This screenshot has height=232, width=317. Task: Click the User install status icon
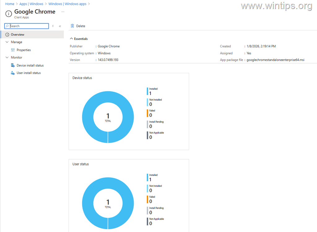click(x=13, y=73)
